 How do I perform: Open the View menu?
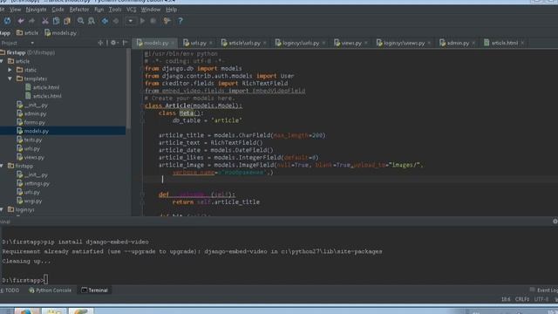pyautogui.click(x=16, y=10)
